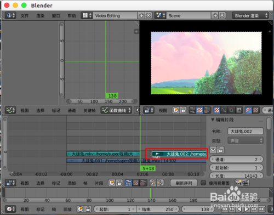Copy the selected strips in the sequencer
The image size is (274, 215).
(153, 183)
